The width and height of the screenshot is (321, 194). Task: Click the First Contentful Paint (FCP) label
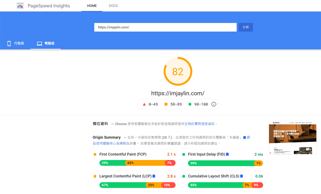click(x=123, y=154)
